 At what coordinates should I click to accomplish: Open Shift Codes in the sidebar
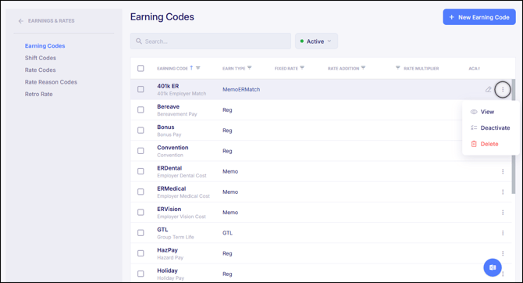[x=41, y=58]
